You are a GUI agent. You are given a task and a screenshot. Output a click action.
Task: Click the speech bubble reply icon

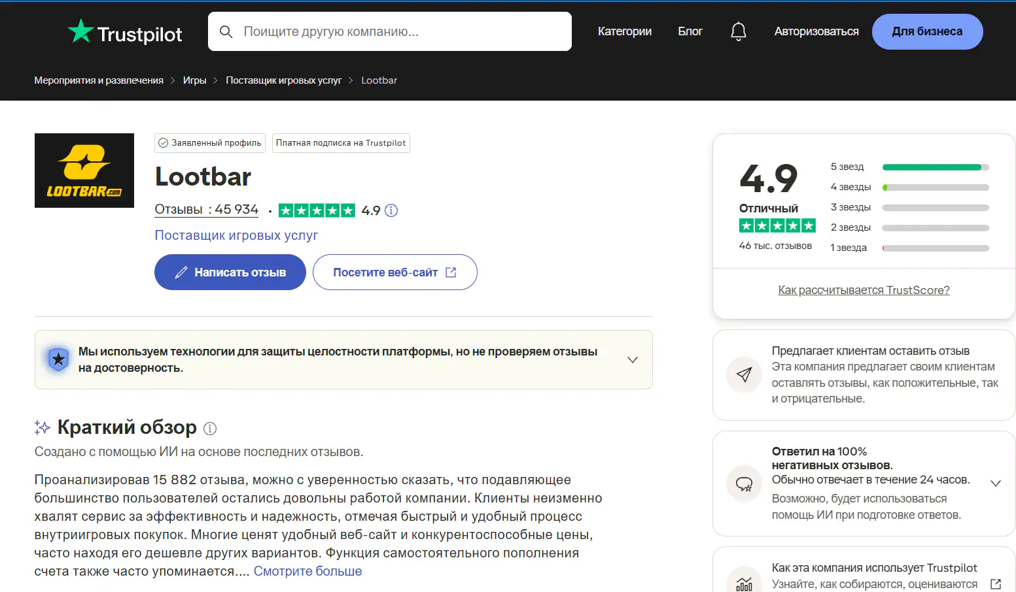744,484
